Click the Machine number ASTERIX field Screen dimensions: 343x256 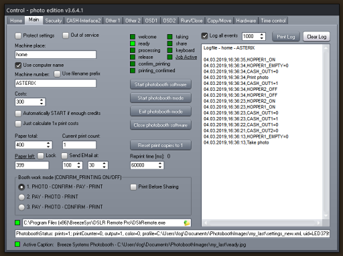tap(56, 83)
